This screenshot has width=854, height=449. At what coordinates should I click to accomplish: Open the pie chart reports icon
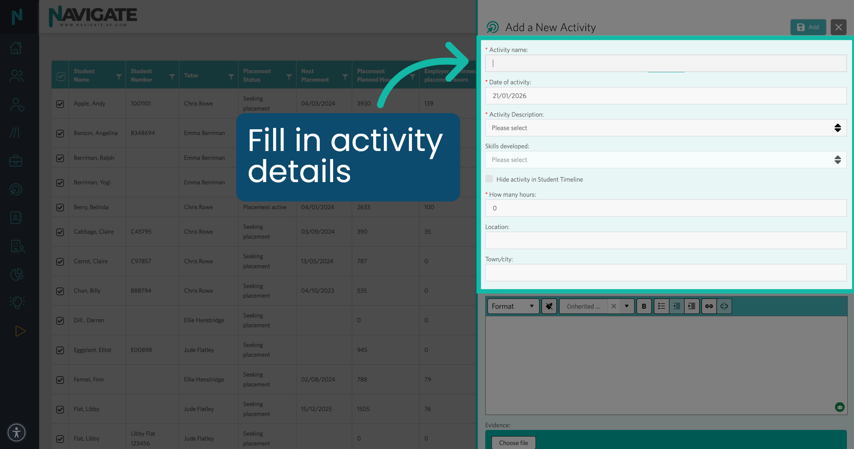pos(16,274)
